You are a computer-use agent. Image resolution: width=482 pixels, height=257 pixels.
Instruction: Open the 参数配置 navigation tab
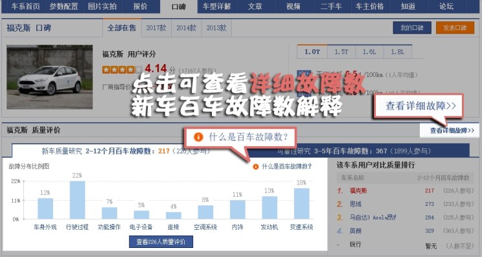pos(63,6)
